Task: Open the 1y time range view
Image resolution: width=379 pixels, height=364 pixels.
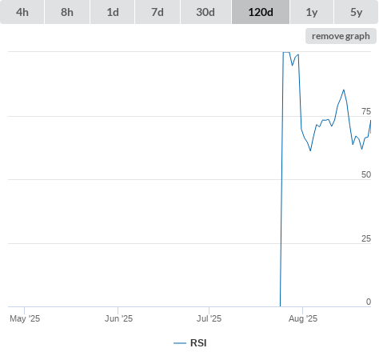Action: (312, 12)
